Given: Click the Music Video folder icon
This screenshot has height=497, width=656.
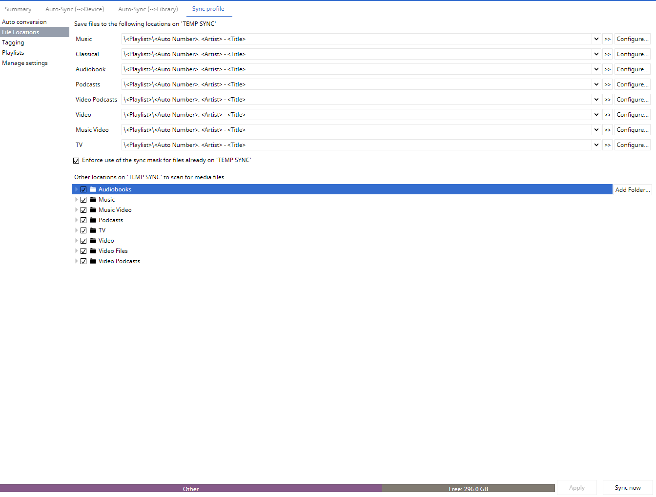Looking at the screenshot, I should coord(93,210).
